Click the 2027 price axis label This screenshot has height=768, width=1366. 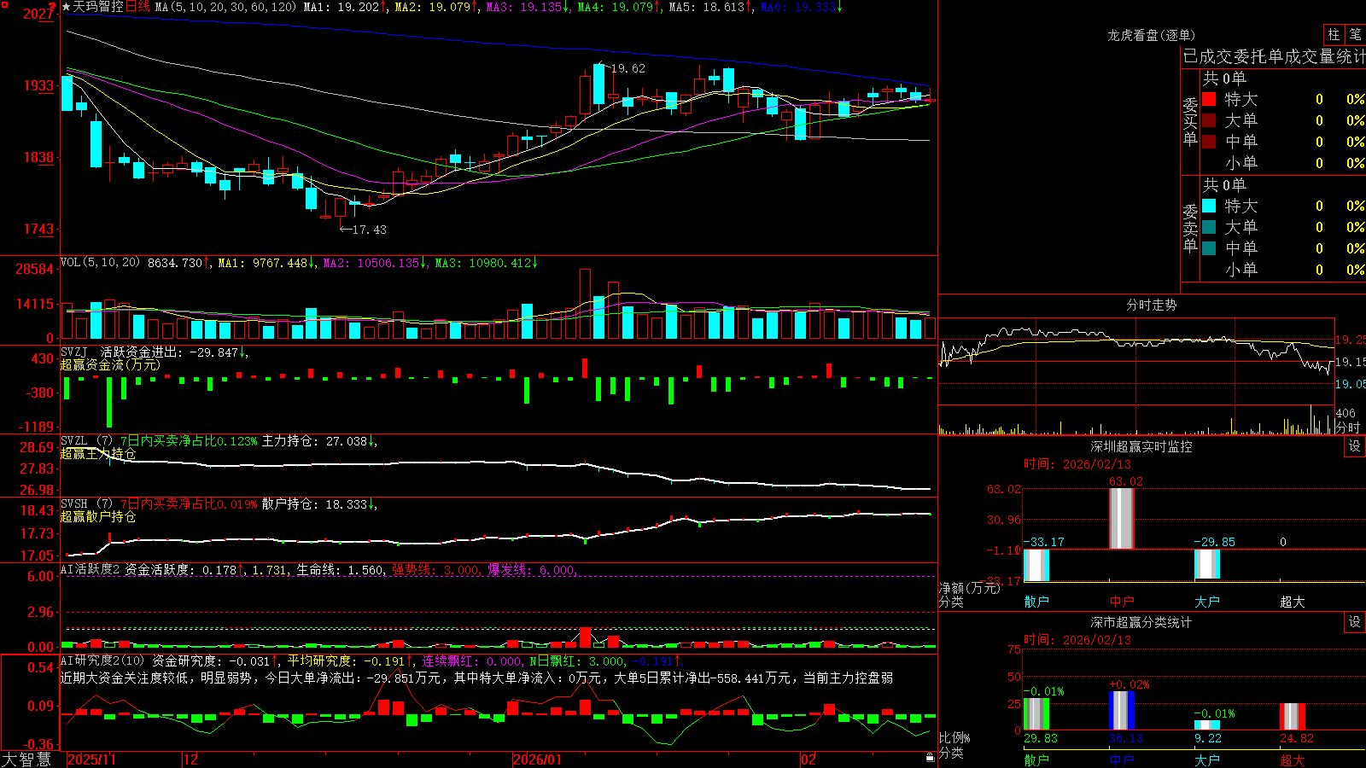point(39,14)
